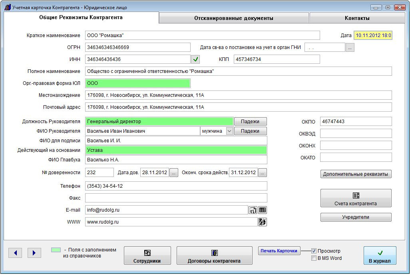
Task: Click the ОКПО field
Action: point(356,122)
